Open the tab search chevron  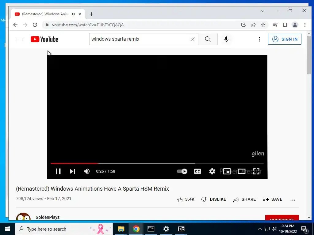tap(262, 11)
